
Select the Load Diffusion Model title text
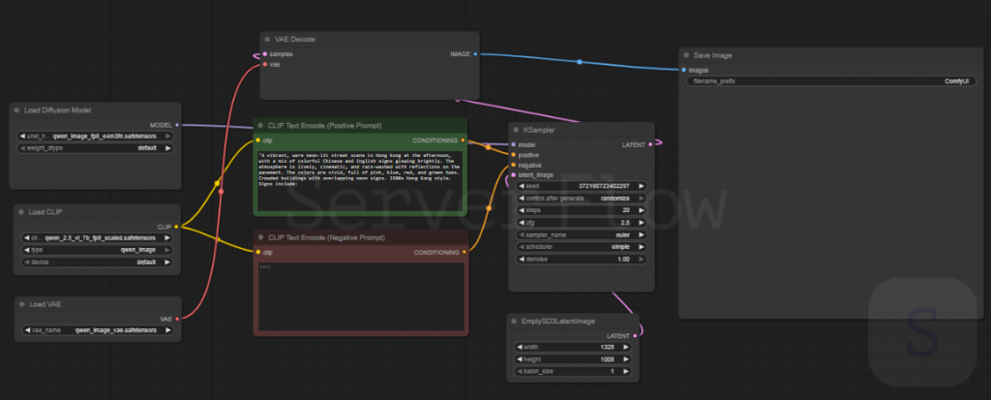point(57,110)
